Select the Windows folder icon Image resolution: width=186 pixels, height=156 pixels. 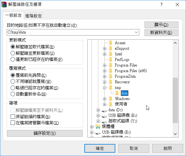(111, 99)
